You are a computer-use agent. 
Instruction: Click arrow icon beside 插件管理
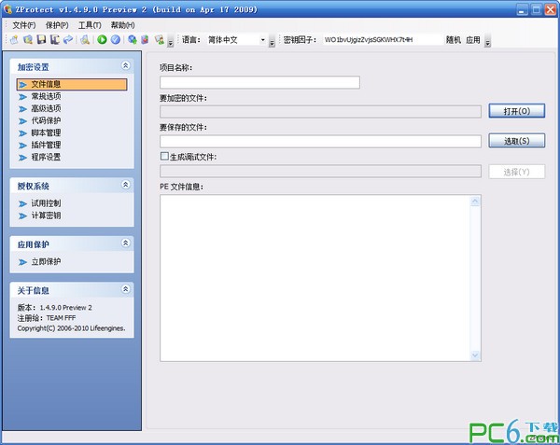click(22, 146)
